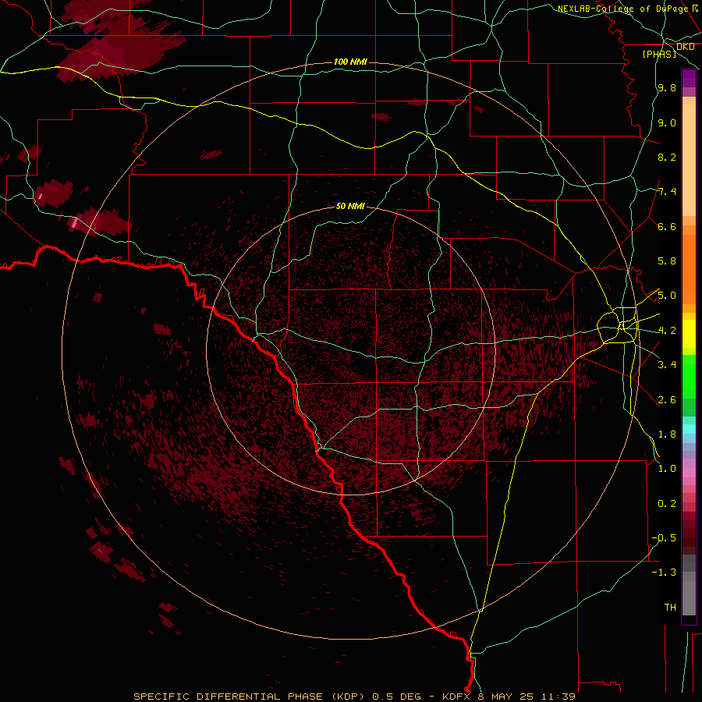Click the NEXLAB-College of DuPage credit text
The height and width of the screenshot is (702, 702).
coord(625,9)
